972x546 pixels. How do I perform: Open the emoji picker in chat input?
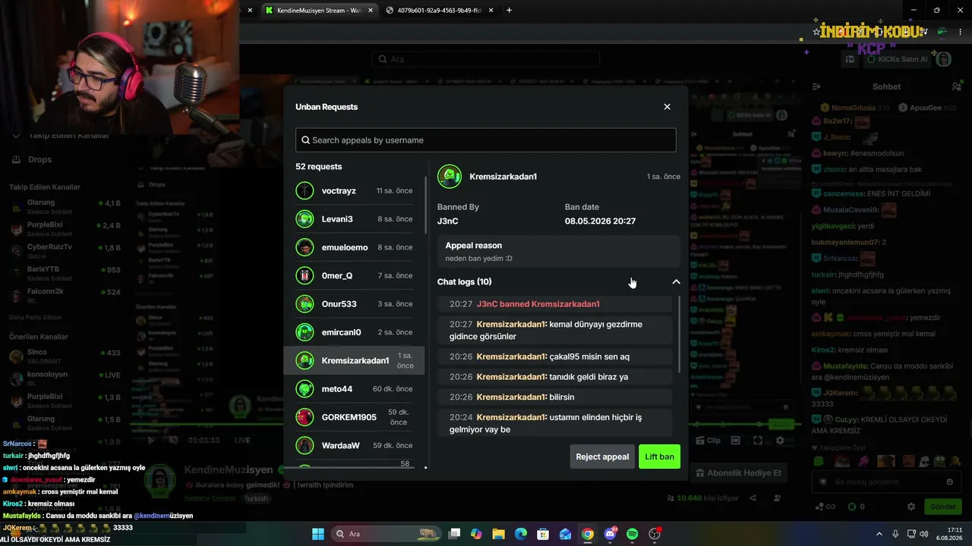(949, 482)
